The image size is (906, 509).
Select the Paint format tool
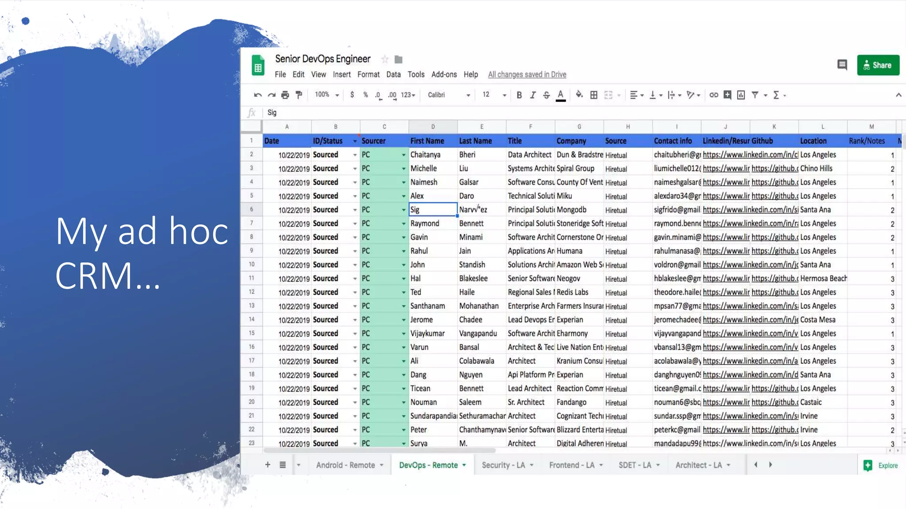299,95
